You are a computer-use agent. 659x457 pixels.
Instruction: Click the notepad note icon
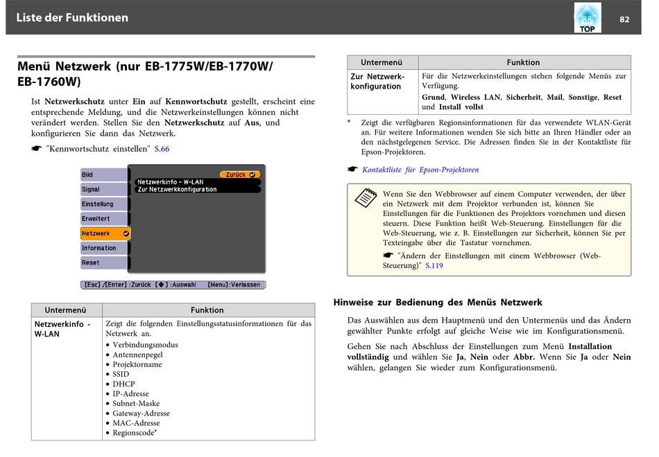click(366, 197)
